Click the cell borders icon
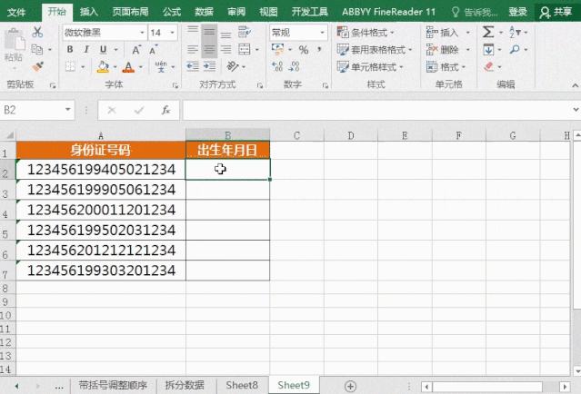The width and height of the screenshot is (581, 394). click(x=70, y=67)
